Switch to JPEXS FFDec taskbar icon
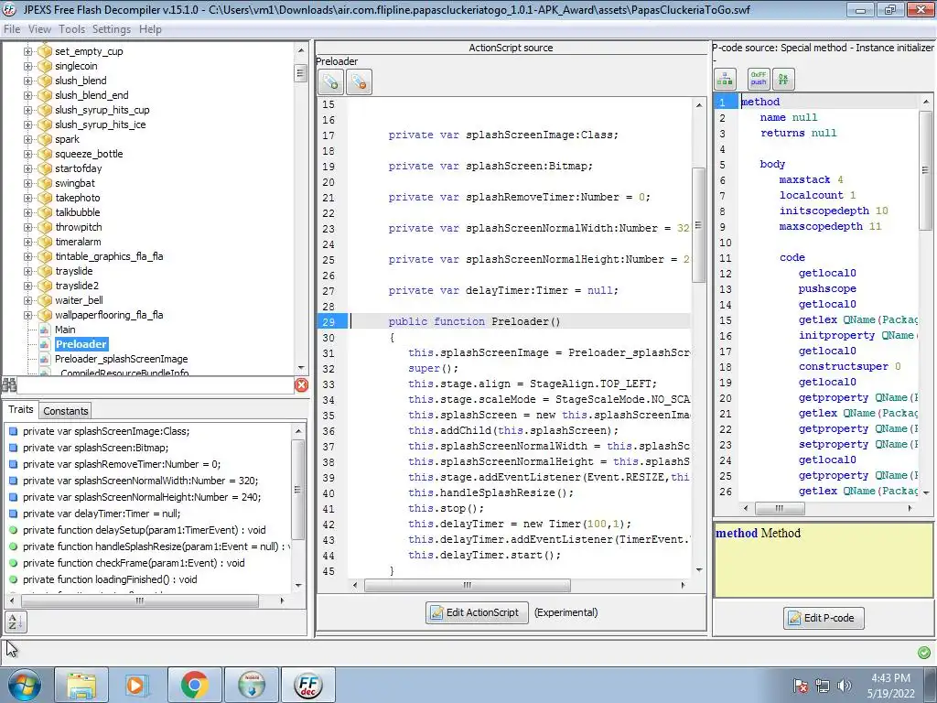This screenshot has width=937, height=703. (308, 685)
